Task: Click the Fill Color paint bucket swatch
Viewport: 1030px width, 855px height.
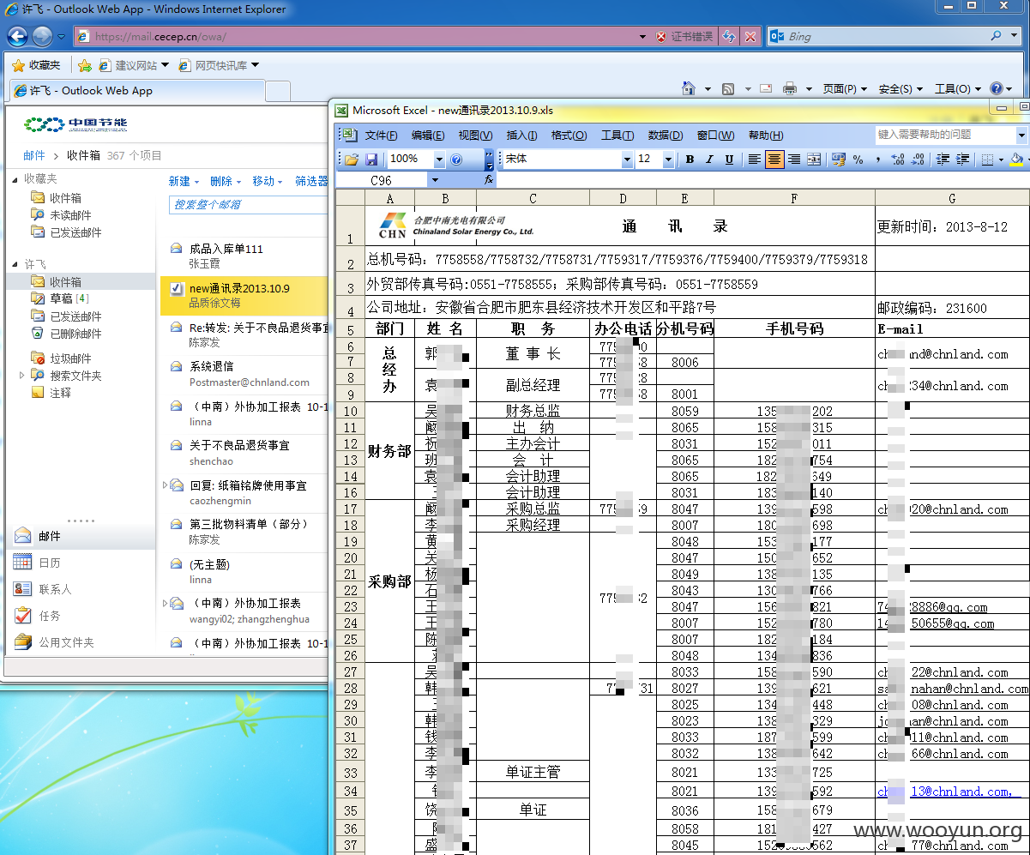Action: (x=1016, y=160)
